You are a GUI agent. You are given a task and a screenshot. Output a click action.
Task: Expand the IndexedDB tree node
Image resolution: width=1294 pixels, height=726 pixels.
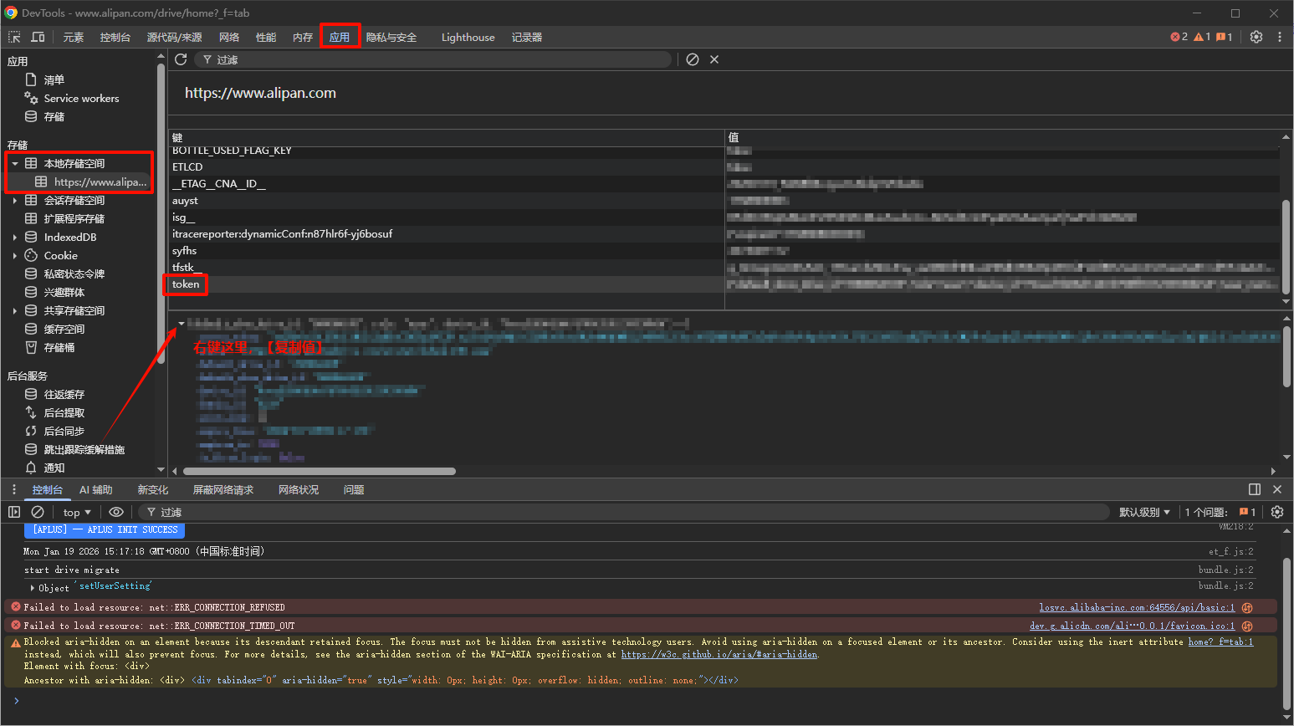[15, 238]
